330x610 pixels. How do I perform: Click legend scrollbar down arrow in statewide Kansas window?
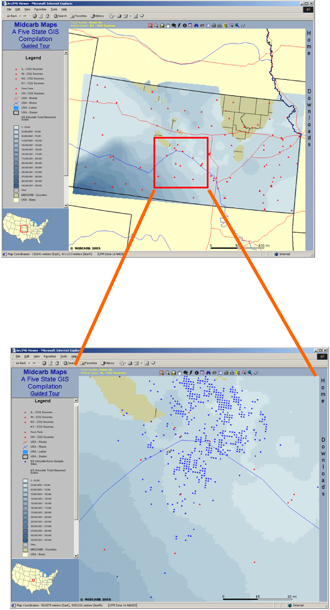(x=66, y=205)
